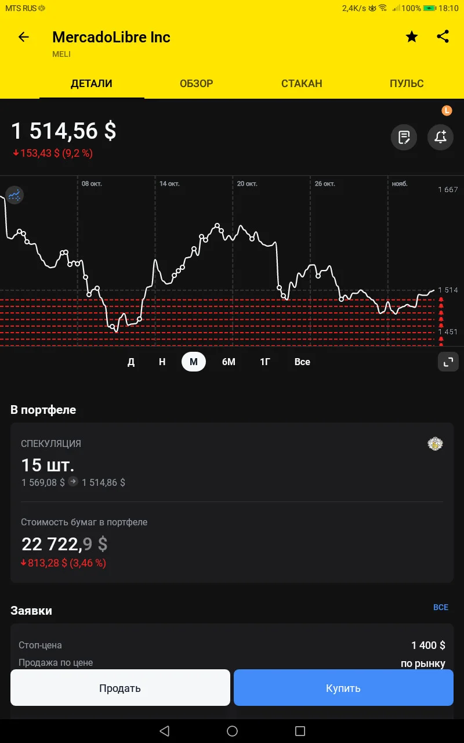This screenshot has width=464, height=743.
Task: Tap the 813,28 $ (3,46 %) loss text
Action: click(63, 563)
